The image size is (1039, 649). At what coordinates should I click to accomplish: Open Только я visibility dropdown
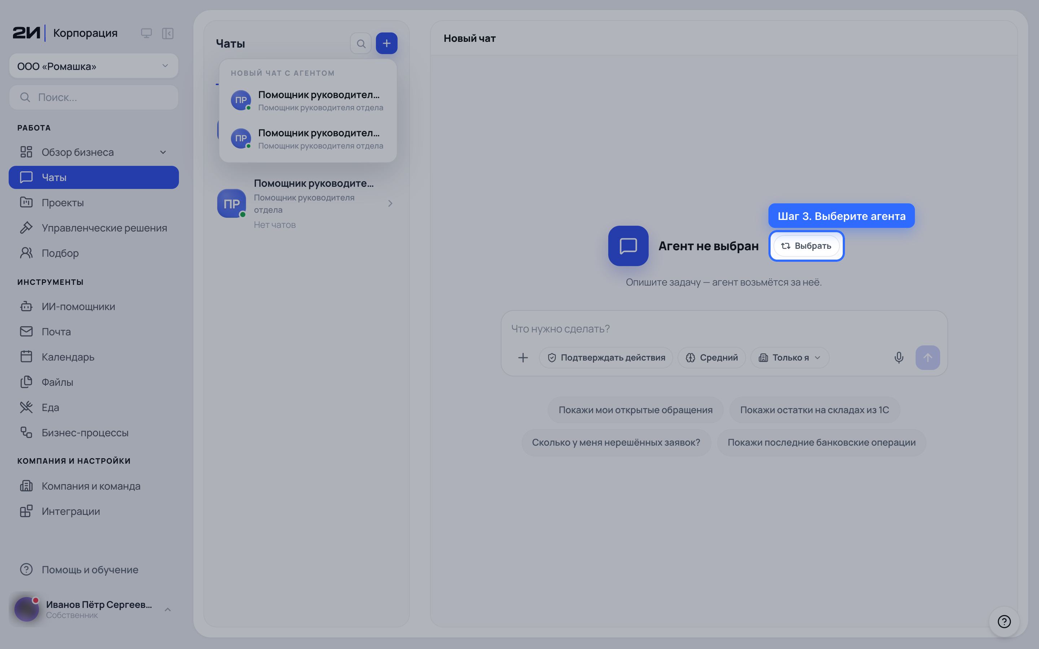point(790,358)
